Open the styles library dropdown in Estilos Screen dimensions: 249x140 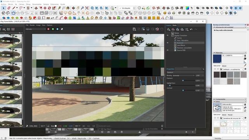[x=233, y=118]
